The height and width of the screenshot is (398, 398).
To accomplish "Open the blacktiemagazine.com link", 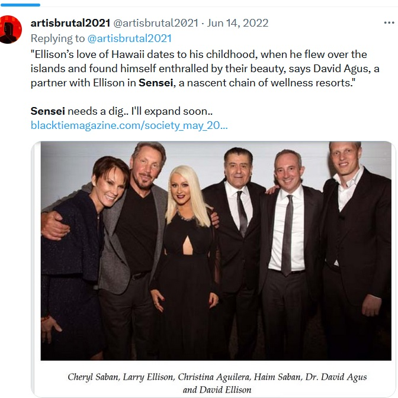I will click(129, 125).
